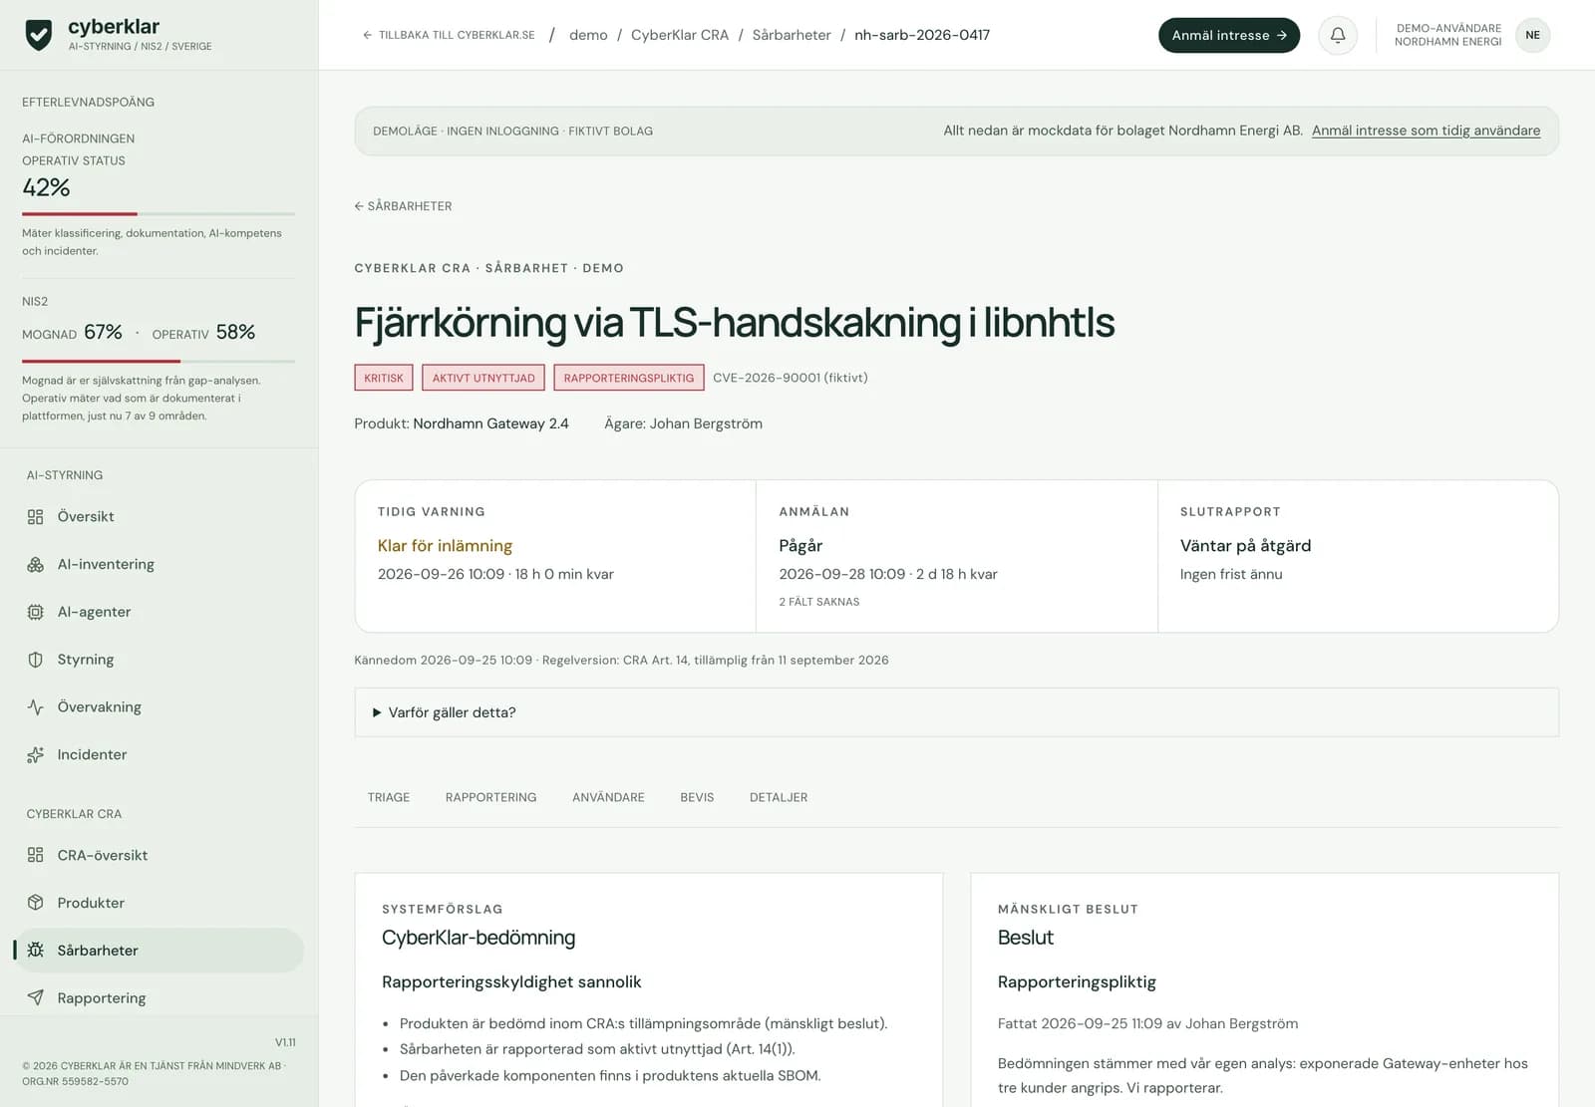This screenshot has width=1595, height=1107.
Task: Click the arrow in Anmäl intresse button
Action: pyautogui.click(x=1282, y=35)
